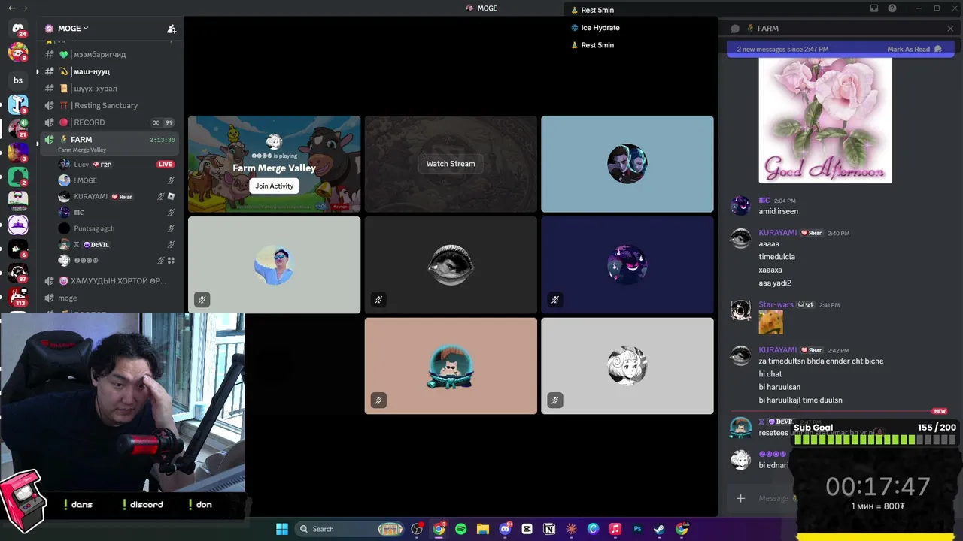The height and width of the screenshot is (541, 963).
Task: Click the purple circular server icon
Action: (18, 225)
